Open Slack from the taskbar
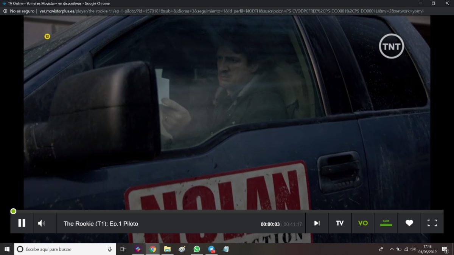The height and width of the screenshot is (255, 454). 138,249
